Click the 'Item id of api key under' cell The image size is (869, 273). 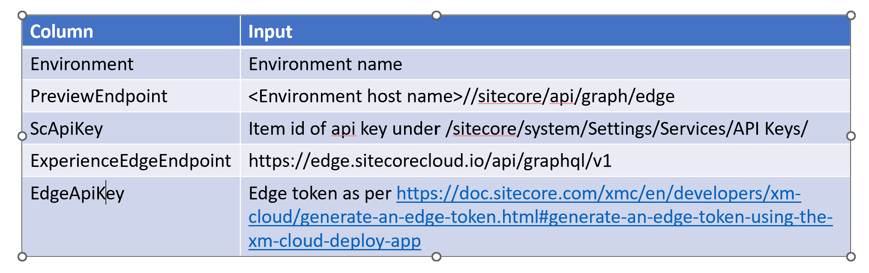[x=545, y=128]
